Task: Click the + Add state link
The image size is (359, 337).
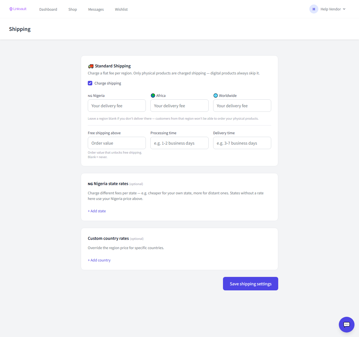Action: pos(97,211)
